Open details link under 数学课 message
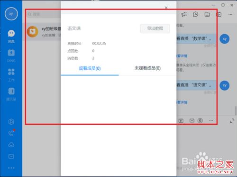The image size is (237, 177). [x=182, y=56]
